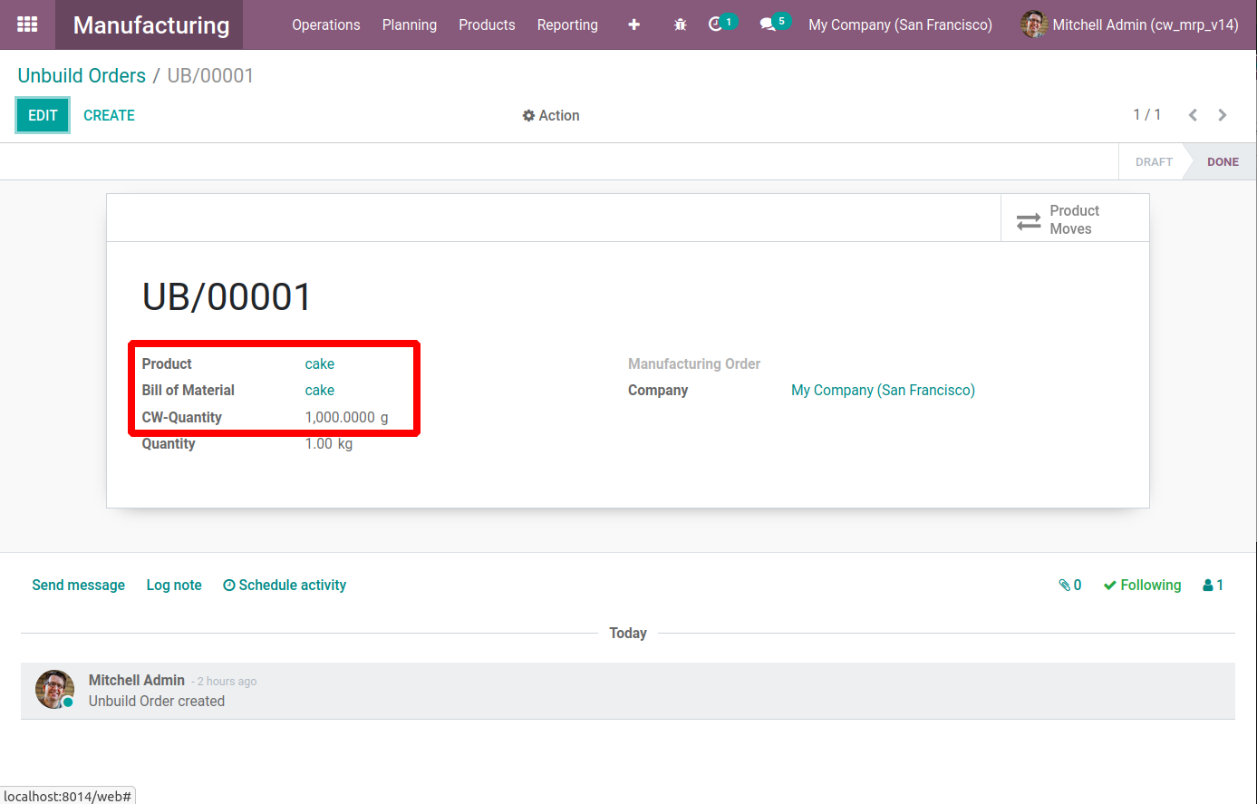Go to next record arrow
This screenshot has height=804, width=1257.
(x=1223, y=115)
